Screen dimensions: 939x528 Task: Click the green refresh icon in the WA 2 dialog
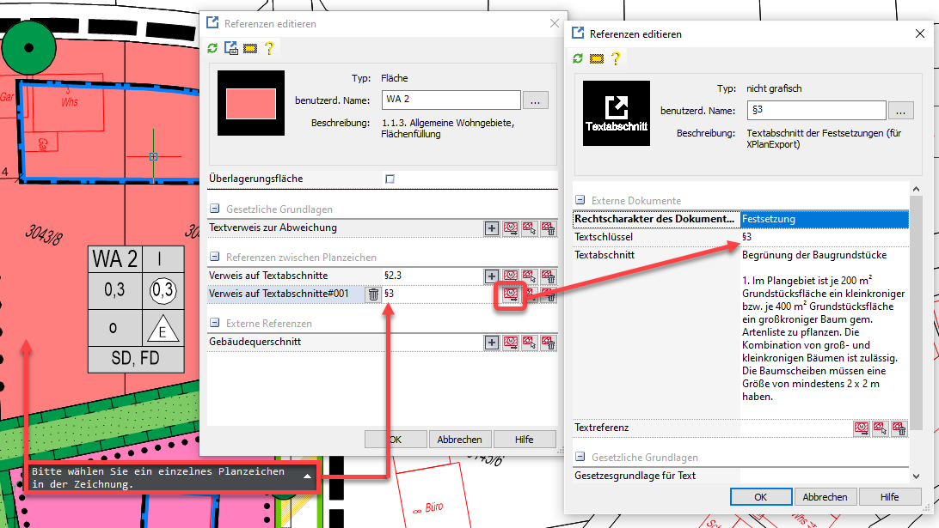(x=212, y=48)
